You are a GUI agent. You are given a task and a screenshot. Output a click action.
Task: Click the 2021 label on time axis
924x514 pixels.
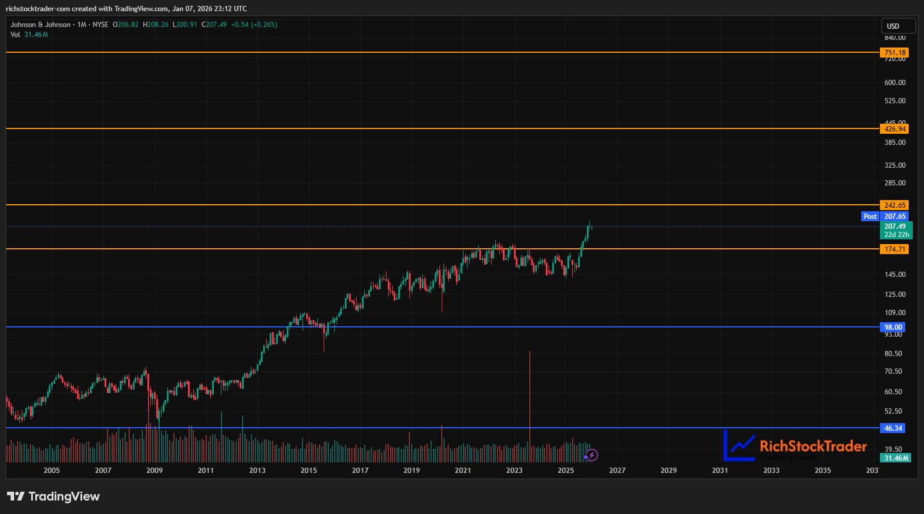(x=463, y=471)
